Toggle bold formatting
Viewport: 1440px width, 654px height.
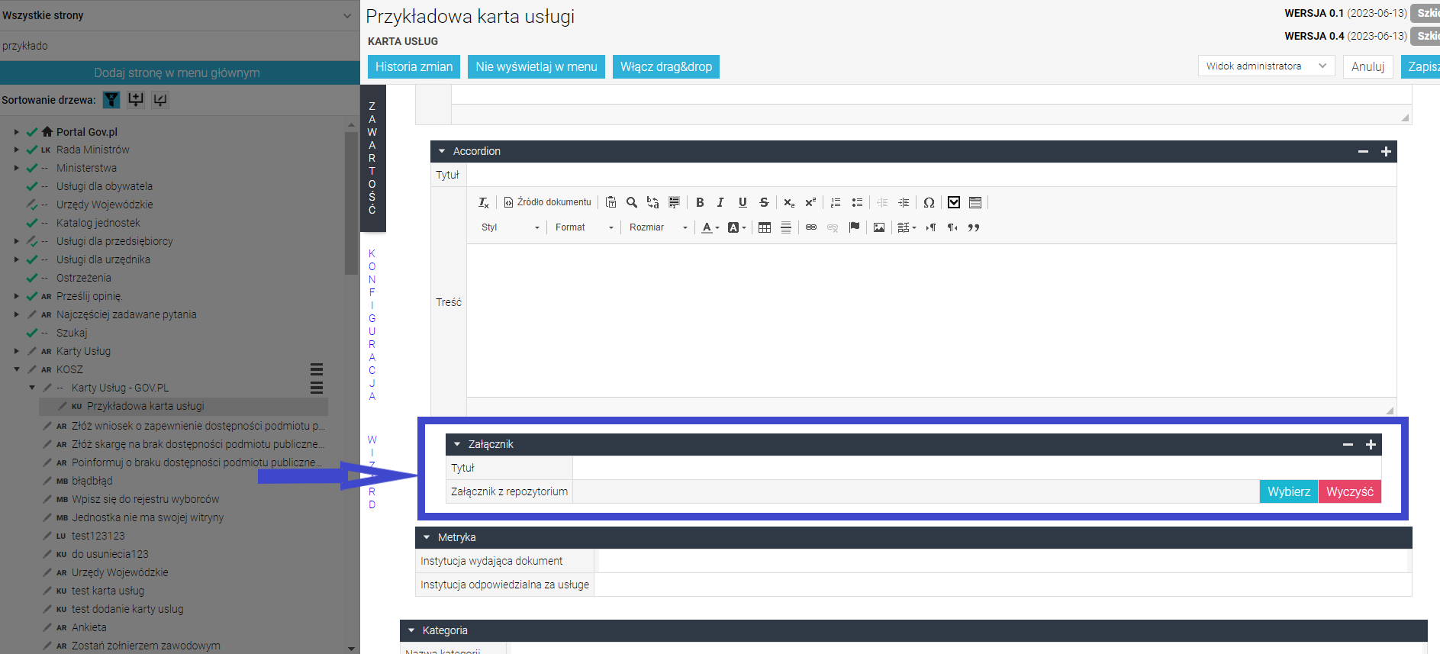tap(700, 202)
